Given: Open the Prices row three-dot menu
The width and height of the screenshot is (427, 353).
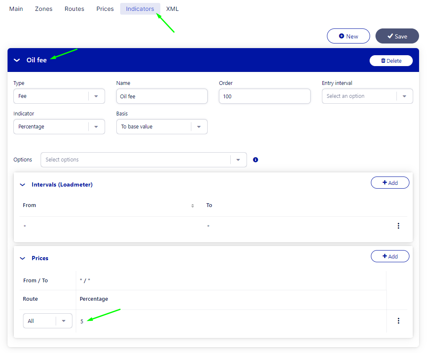Looking at the screenshot, I should pos(398,321).
